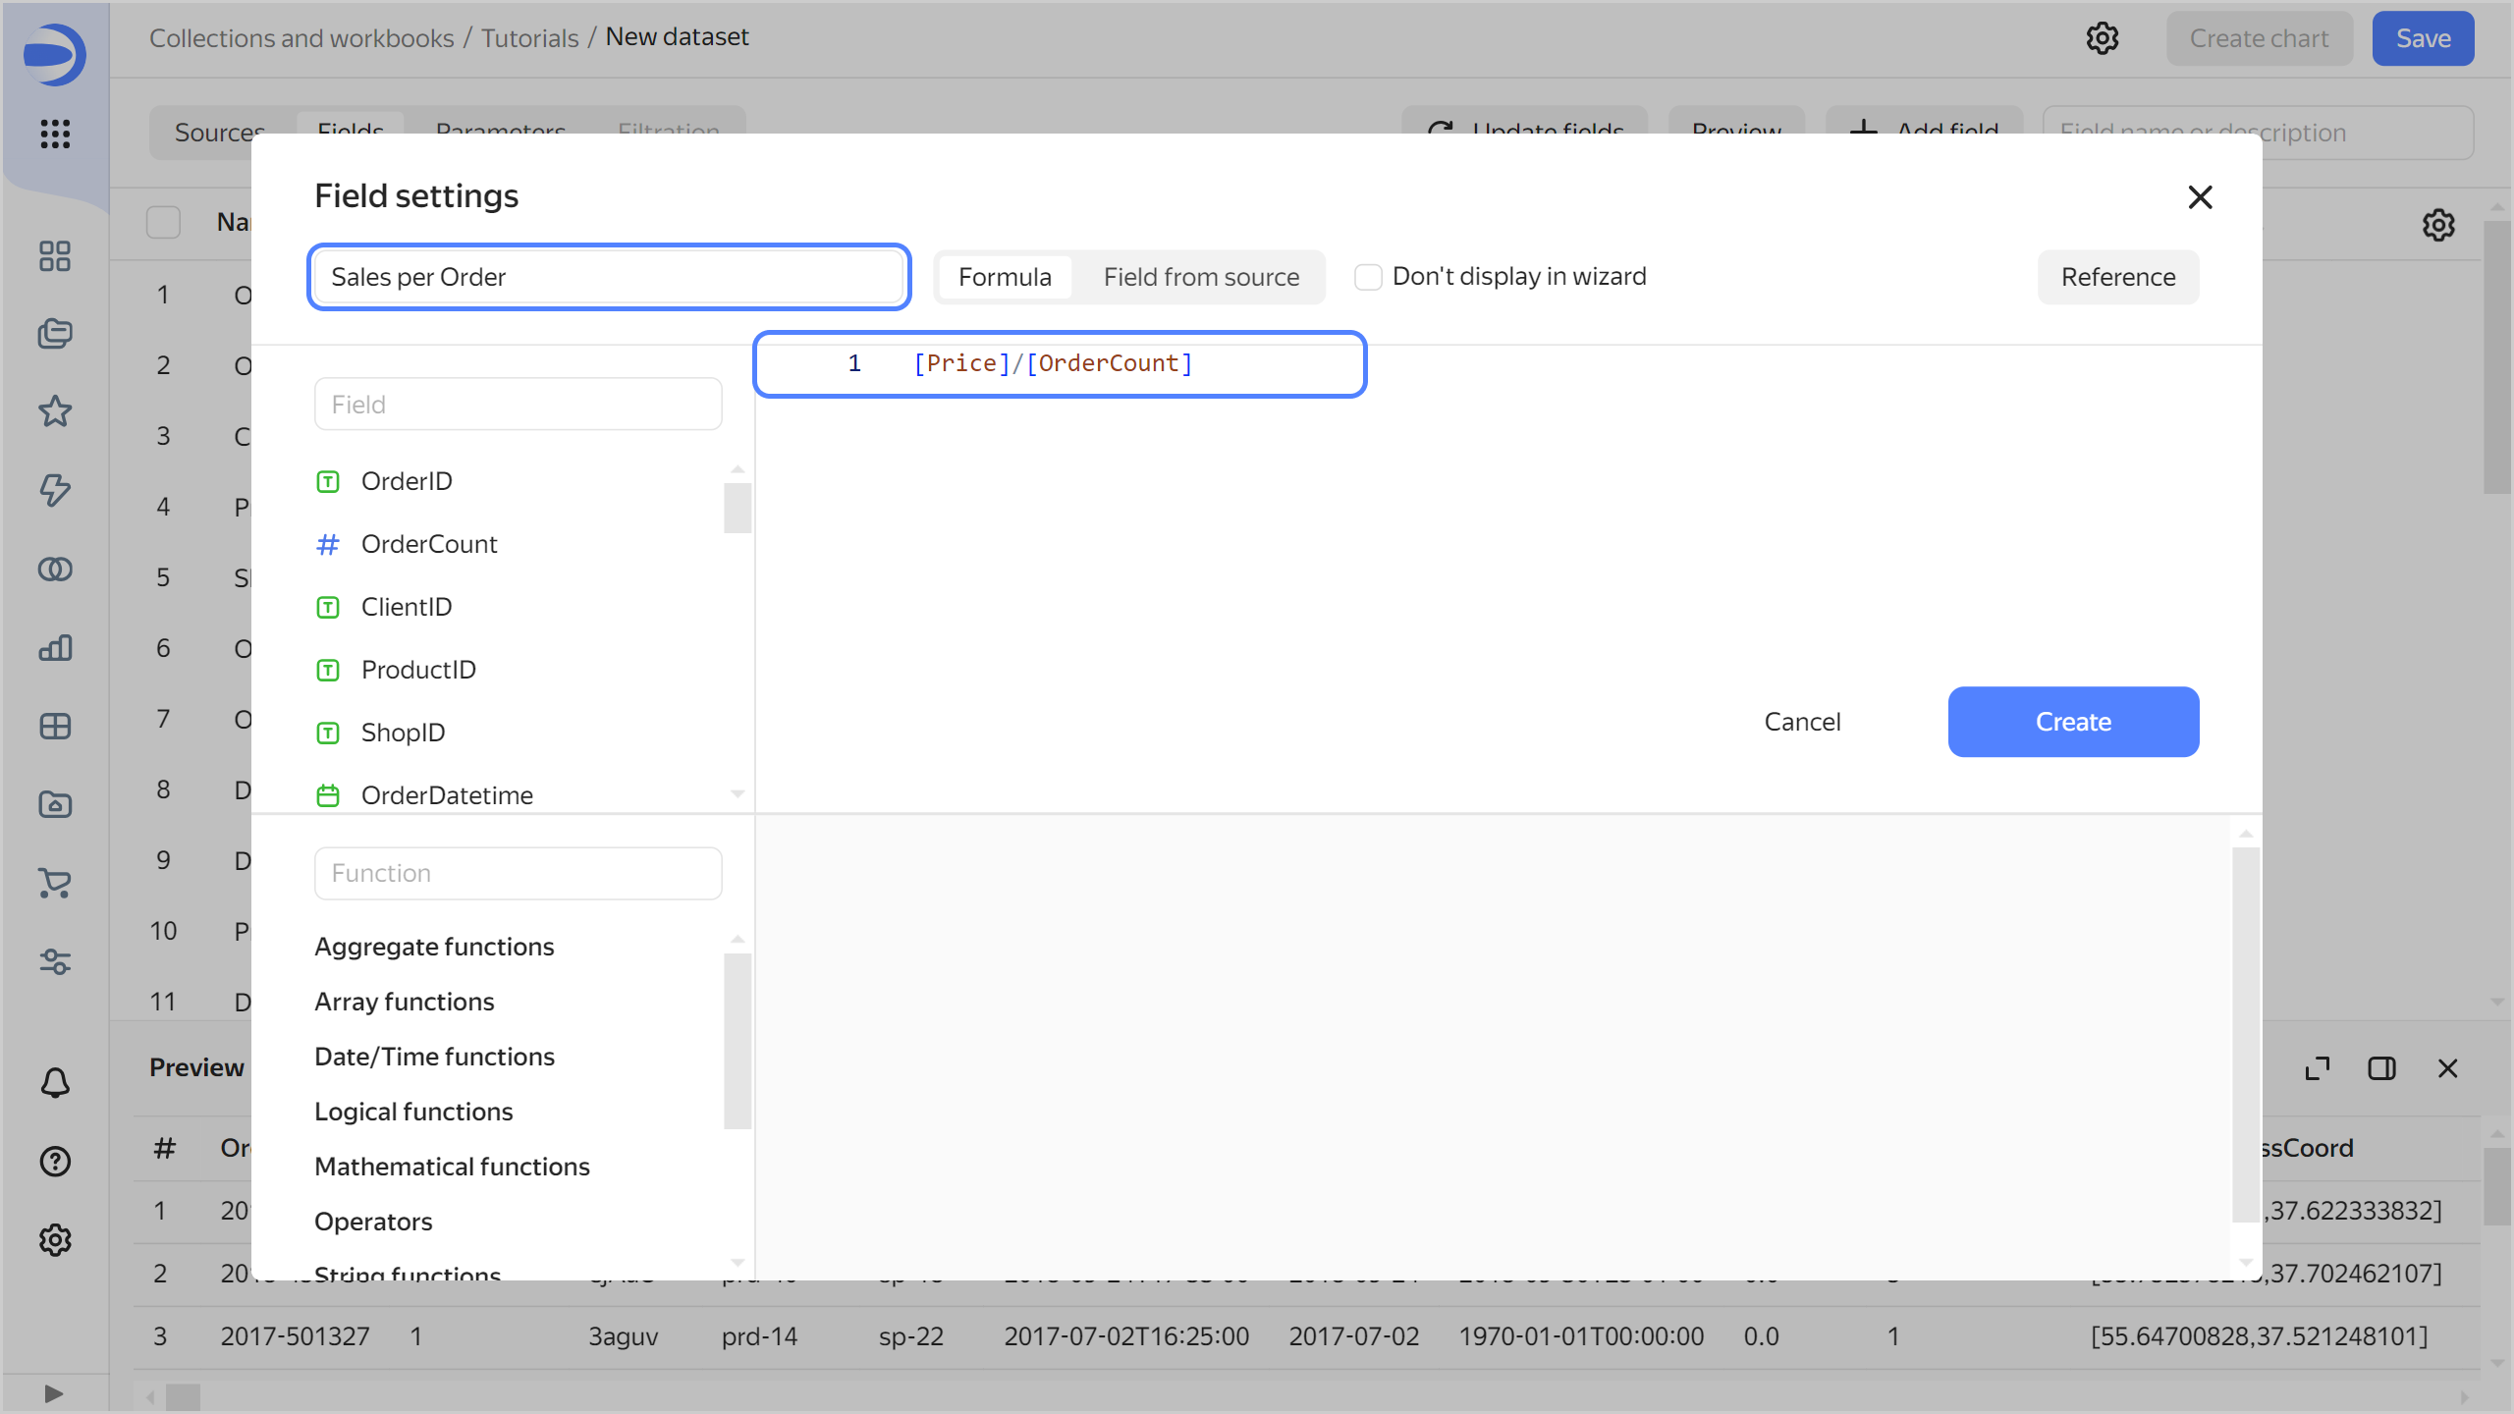The height and width of the screenshot is (1414, 2514).
Task: Enable Don't display in wizard checkbox
Action: point(1368,277)
